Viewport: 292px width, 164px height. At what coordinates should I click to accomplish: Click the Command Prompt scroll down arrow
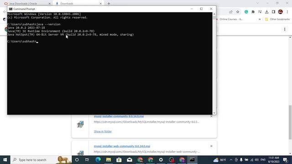[x=214, y=113]
